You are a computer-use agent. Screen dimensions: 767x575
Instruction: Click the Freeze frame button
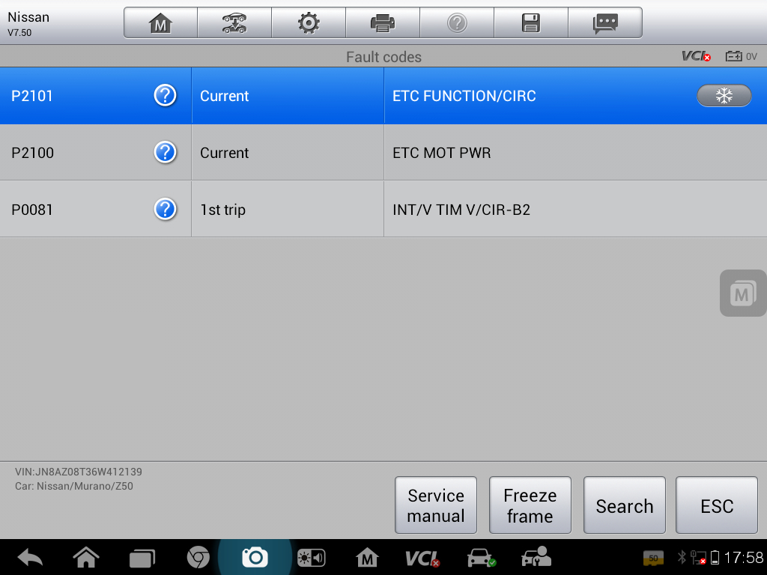(530, 505)
